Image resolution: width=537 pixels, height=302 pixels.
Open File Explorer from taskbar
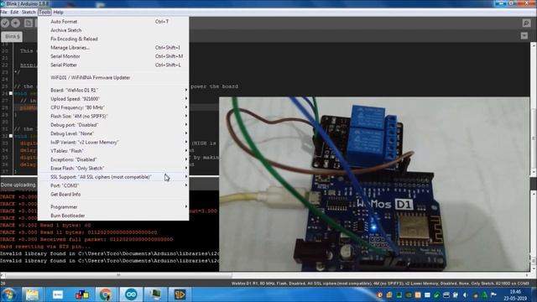[32, 294]
